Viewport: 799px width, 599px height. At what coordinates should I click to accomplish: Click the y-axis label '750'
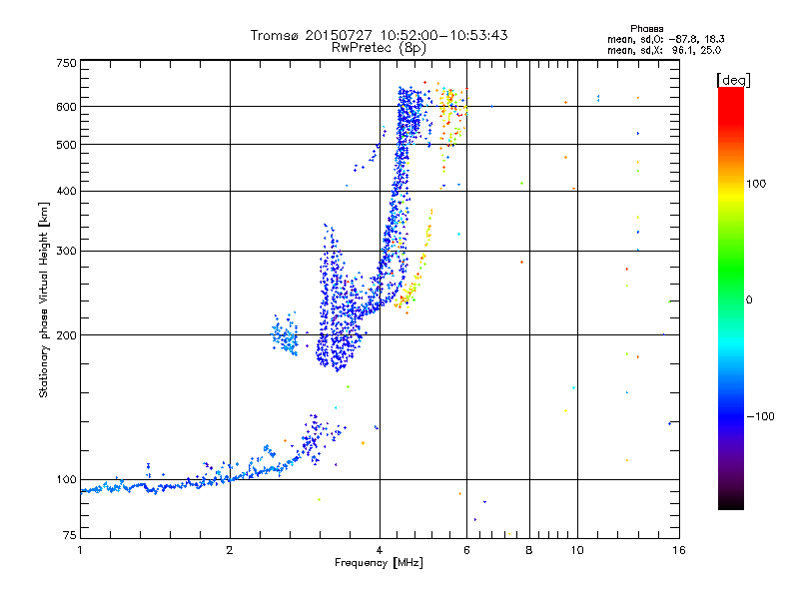[x=66, y=63]
